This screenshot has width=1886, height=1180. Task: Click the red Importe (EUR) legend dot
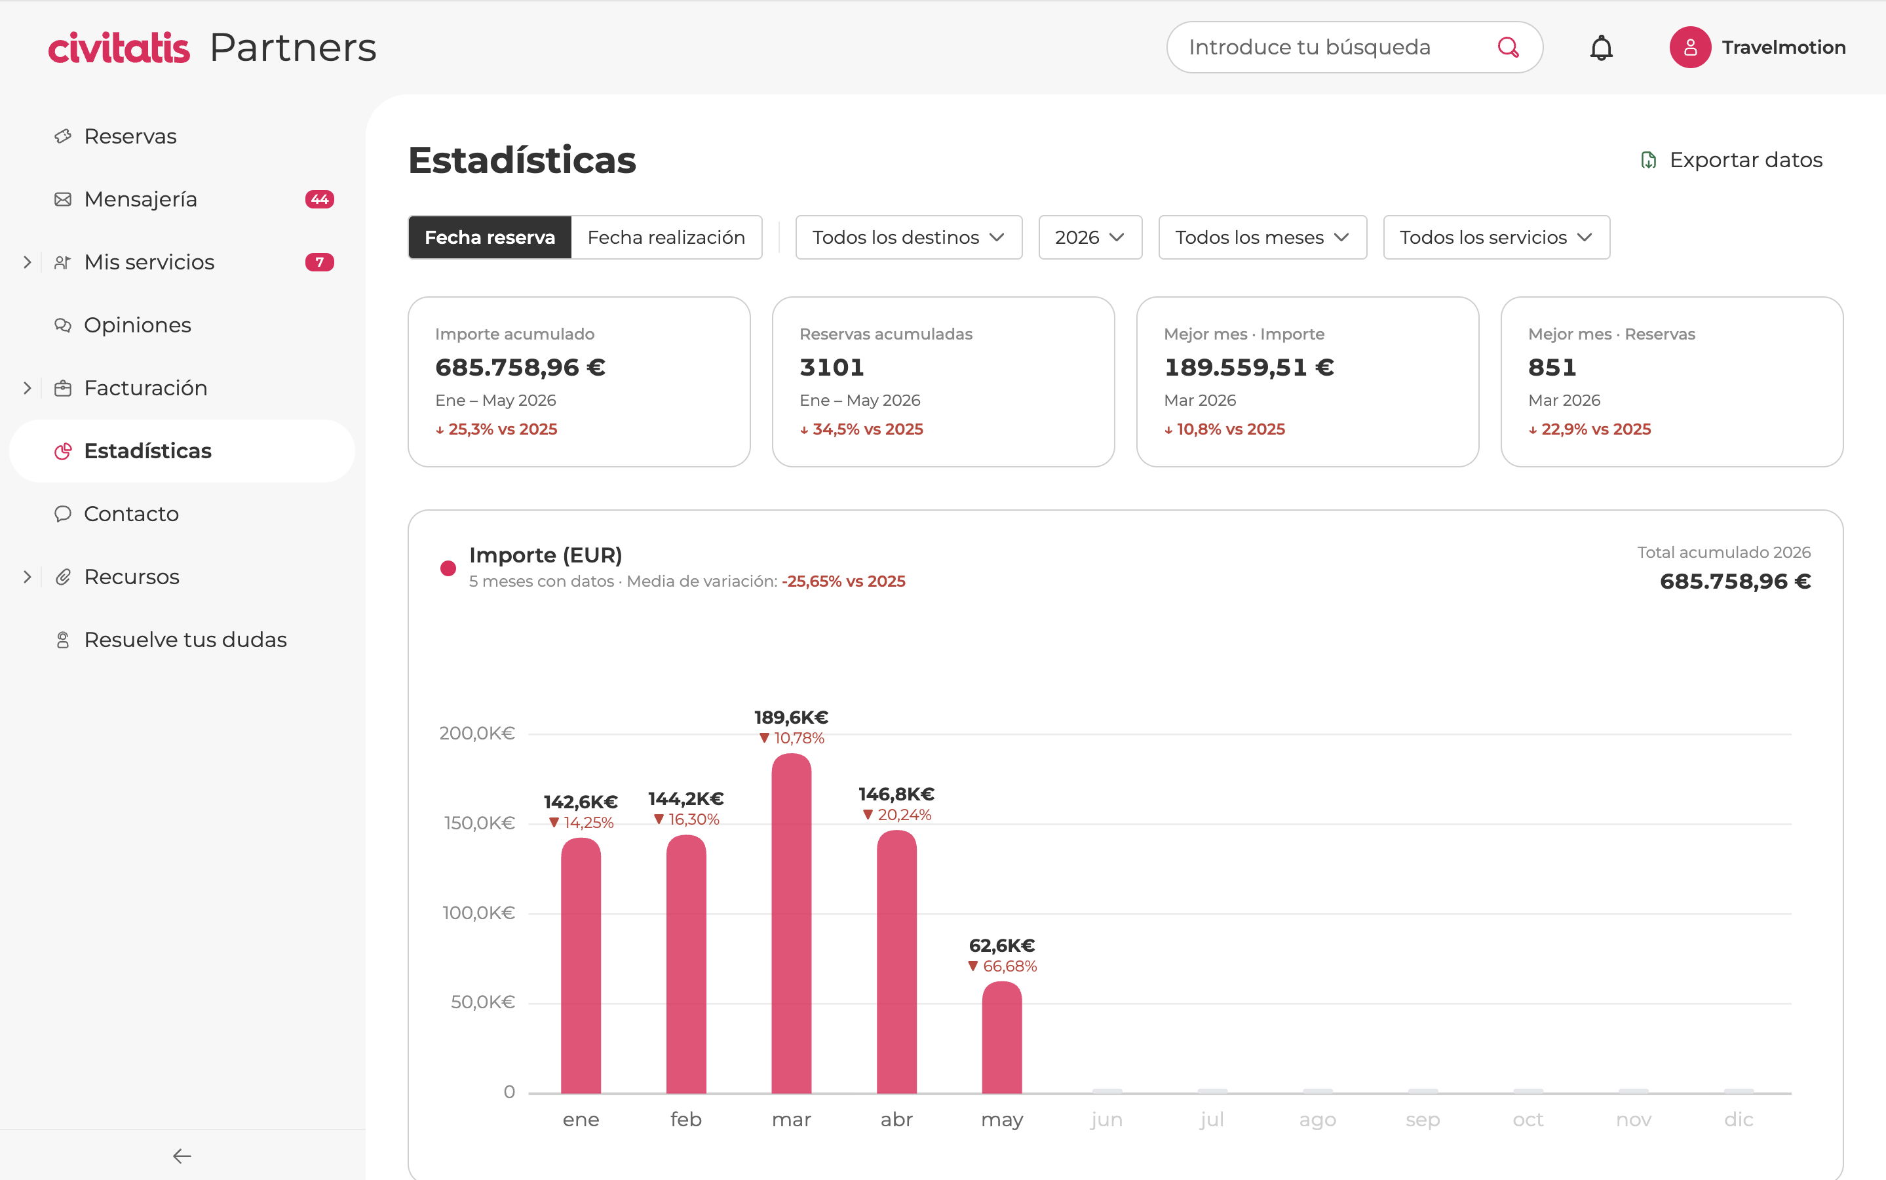[x=448, y=568]
